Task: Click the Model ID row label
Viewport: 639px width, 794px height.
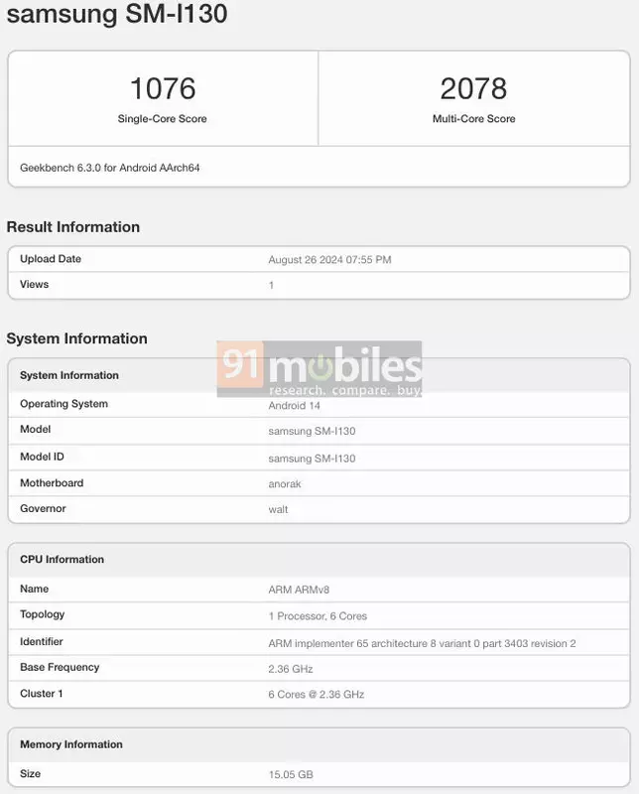Action: pyautogui.click(x=42, y=457)
